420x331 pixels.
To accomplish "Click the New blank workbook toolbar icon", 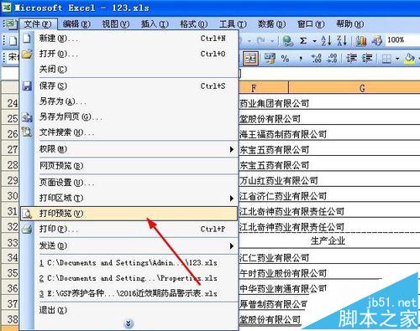I will tap(13, 41).
